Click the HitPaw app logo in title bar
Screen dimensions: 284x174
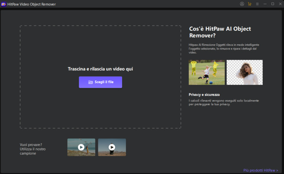pyautogui.click(x=4, y=4)
